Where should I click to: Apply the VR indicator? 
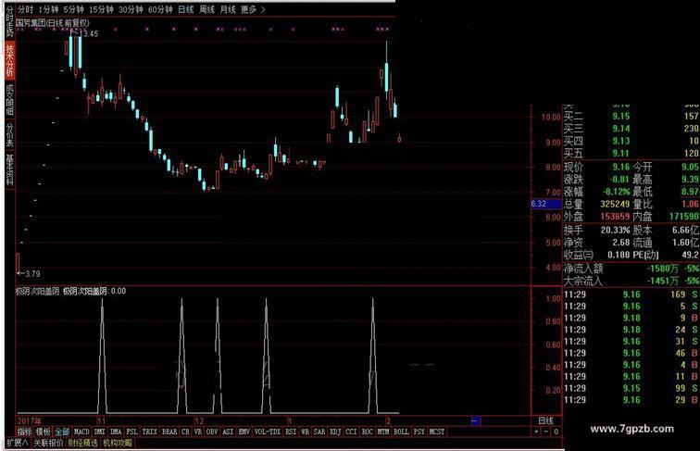click(198, 432)
